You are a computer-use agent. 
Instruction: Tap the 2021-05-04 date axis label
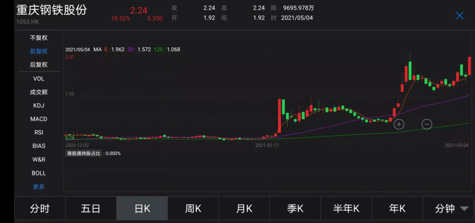tap(457, 145)
